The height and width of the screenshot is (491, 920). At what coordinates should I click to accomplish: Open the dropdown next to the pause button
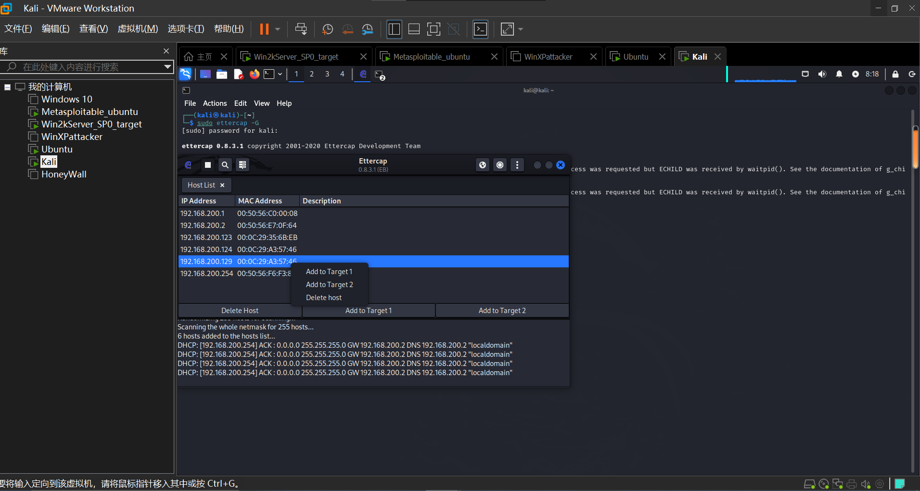[278, 29]
